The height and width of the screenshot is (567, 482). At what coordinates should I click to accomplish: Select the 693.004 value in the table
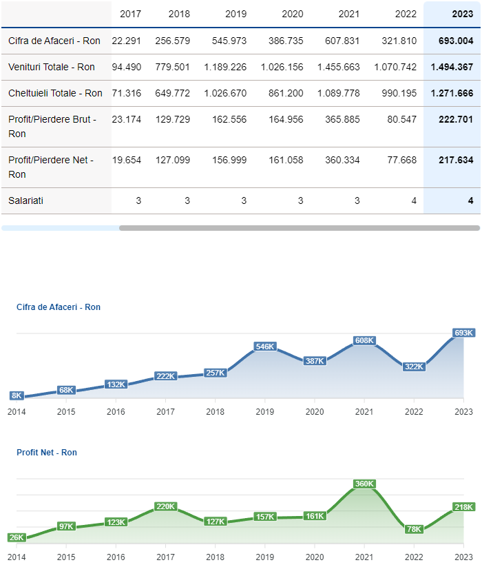(x=455, y=41)
